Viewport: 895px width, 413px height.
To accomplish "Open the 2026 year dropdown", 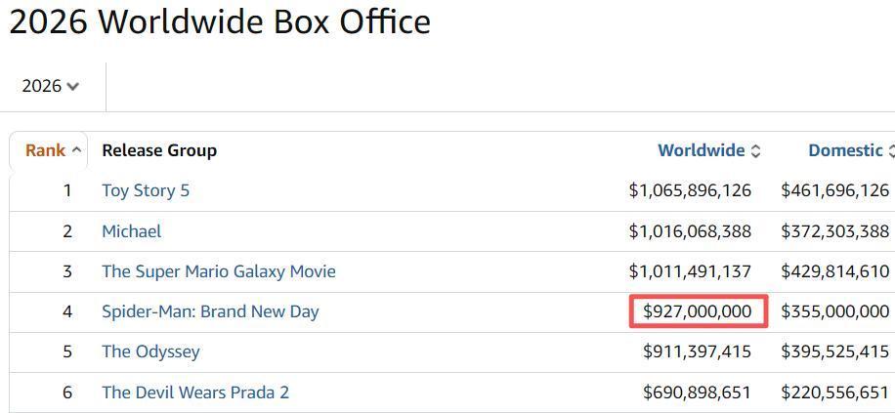I will [50, 86].
